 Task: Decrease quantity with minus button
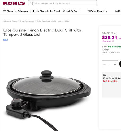coord(105,64)
